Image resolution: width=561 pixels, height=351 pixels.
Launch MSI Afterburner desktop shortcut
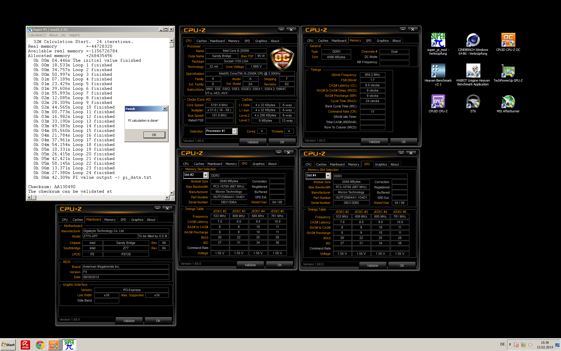[x=508, y=104]
